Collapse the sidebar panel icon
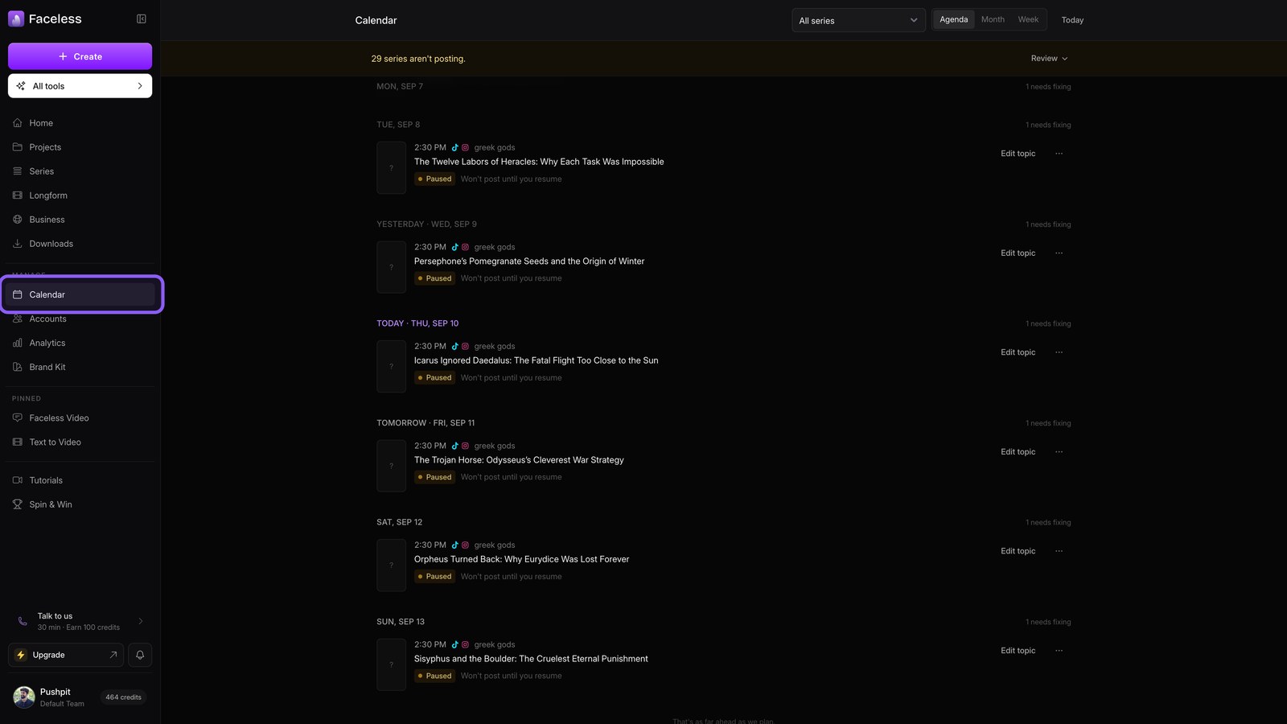The height and width of the screenshot is (724, 1287). point(142,19)
